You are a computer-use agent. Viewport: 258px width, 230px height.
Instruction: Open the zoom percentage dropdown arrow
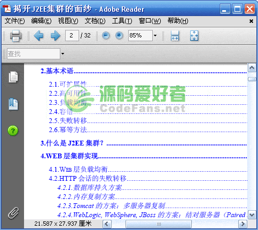click(155, 35)
